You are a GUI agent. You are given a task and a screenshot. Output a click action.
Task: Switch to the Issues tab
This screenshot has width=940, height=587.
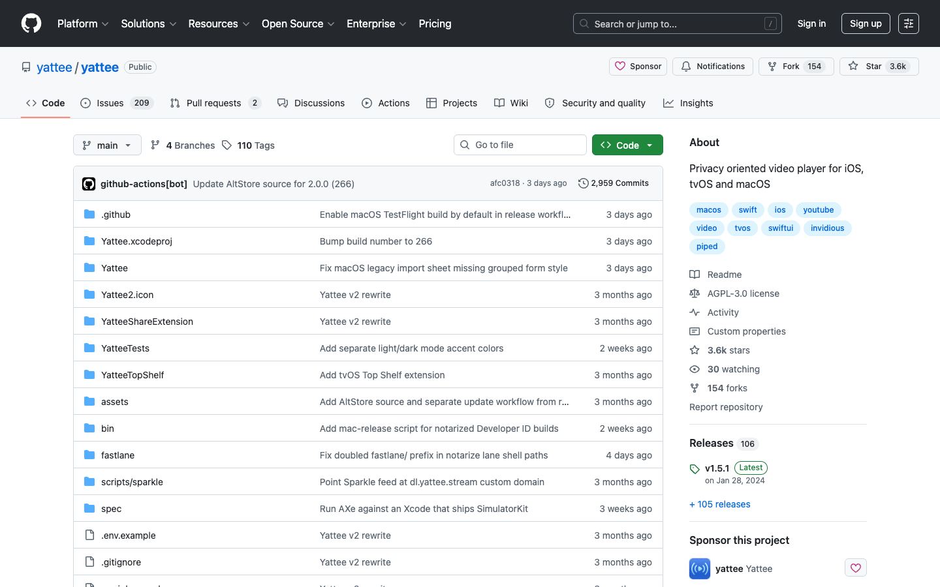click(x=117, y=103)
